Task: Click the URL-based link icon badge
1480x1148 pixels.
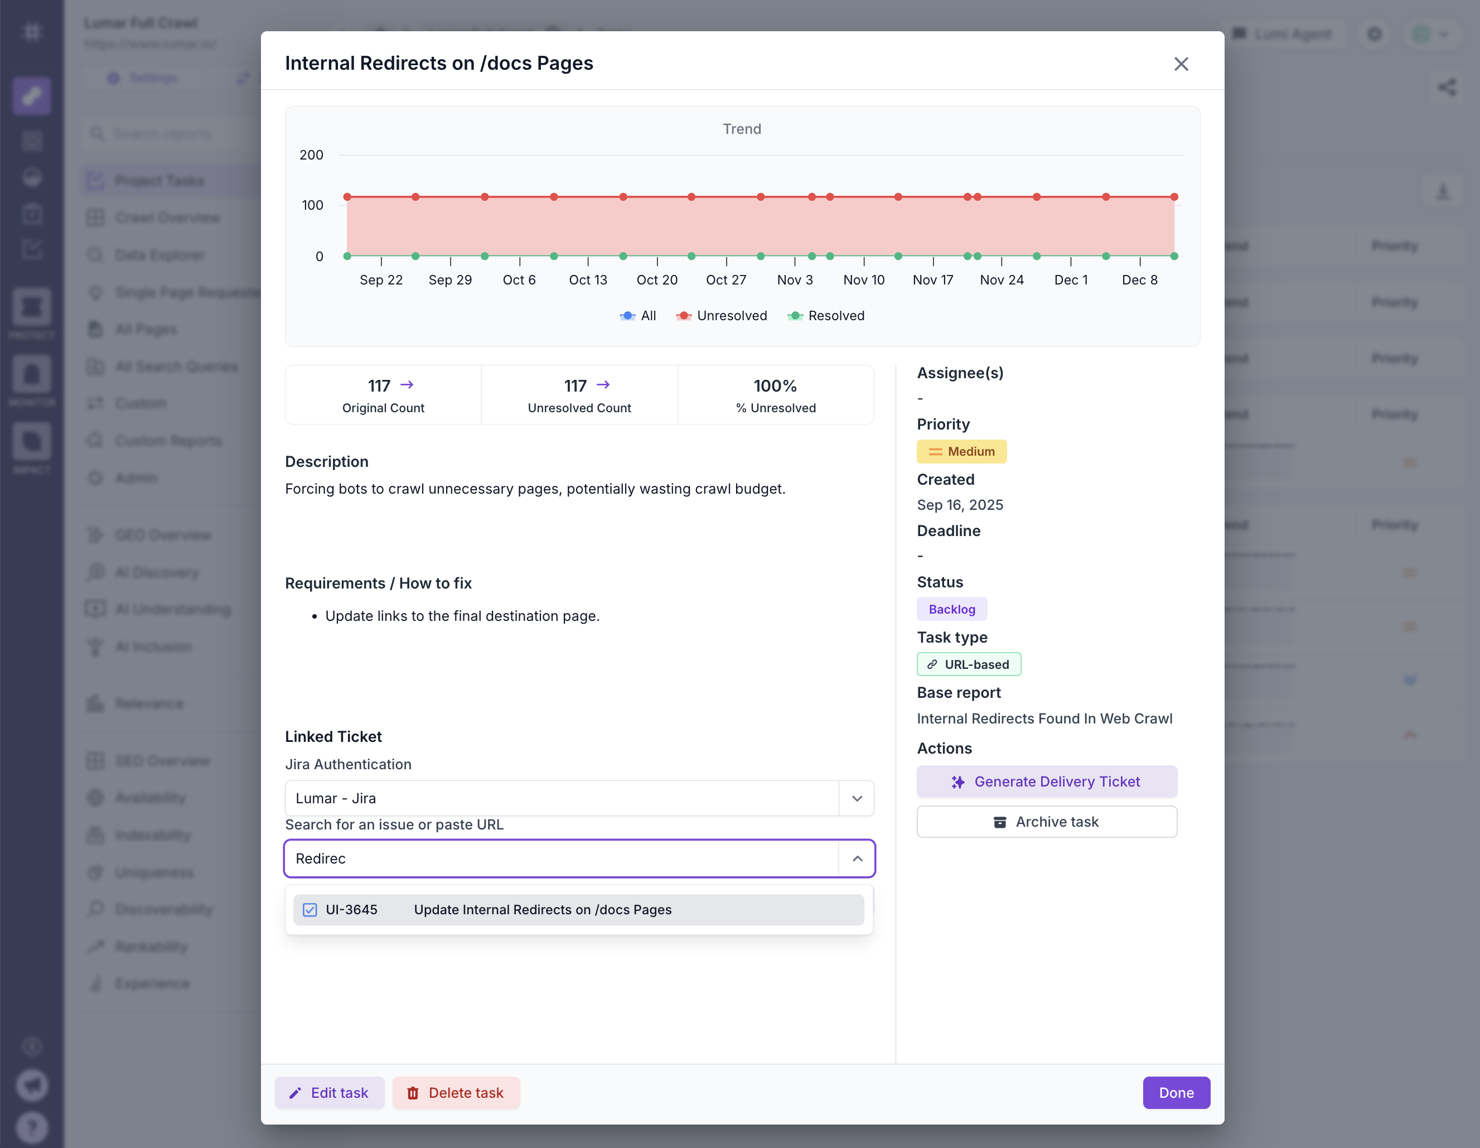Action: click(x=932, y=664)
